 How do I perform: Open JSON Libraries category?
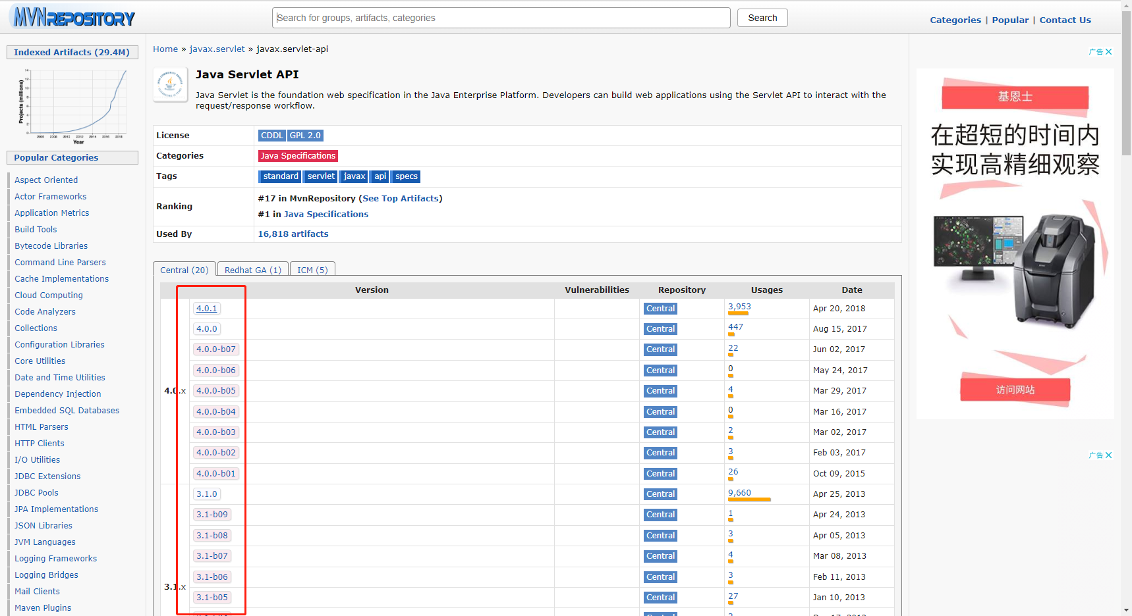43,526
